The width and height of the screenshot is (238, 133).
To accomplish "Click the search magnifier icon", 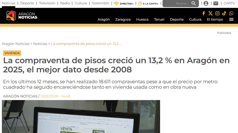I will (x=193, y=3).
